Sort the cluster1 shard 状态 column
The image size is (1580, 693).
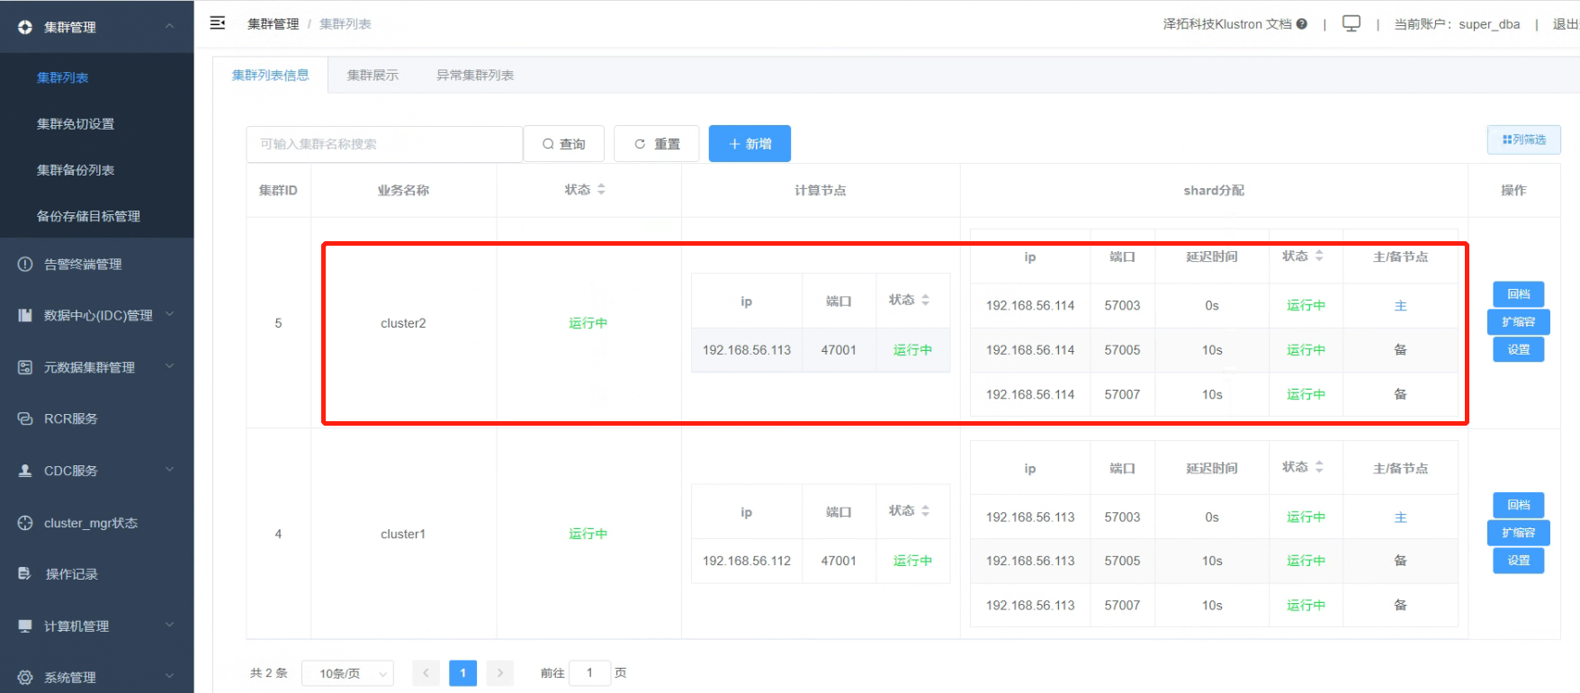click(1319, 467)
